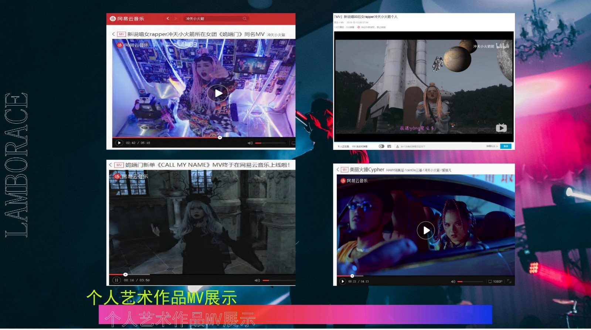Click the NetEase Cloud Music logo in the red header

click(x=127, y=19)
